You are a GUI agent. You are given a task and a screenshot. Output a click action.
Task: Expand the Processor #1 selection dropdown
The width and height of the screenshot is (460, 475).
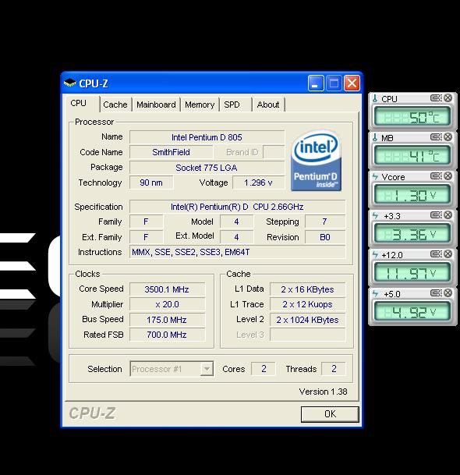coord(207,369)
